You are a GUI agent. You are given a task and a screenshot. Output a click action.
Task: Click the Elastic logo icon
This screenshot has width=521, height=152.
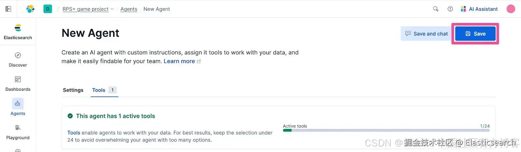30,9
